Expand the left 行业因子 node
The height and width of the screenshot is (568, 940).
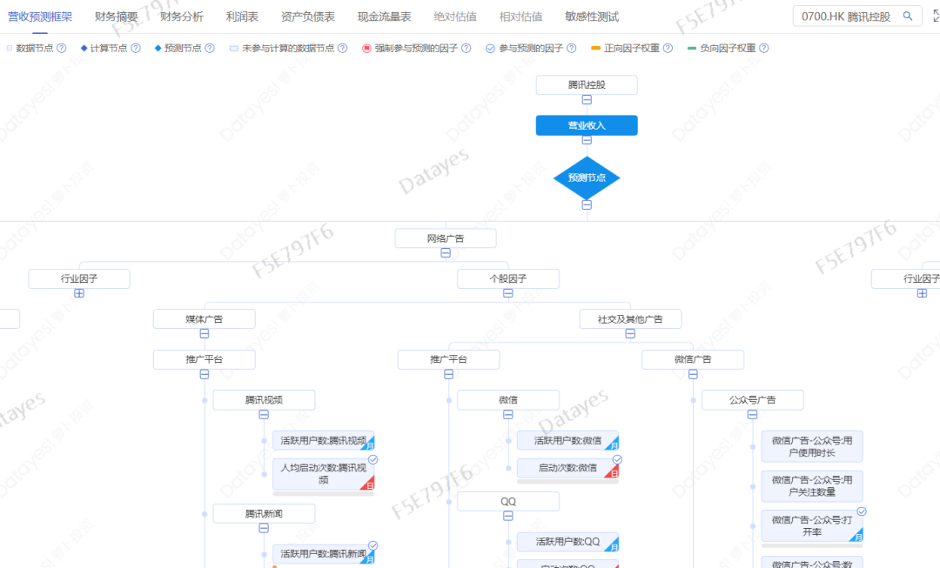click(79, 293)
